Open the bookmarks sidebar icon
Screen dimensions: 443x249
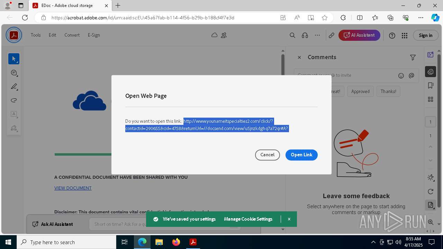pyautogui.click(x=431, y=85)
